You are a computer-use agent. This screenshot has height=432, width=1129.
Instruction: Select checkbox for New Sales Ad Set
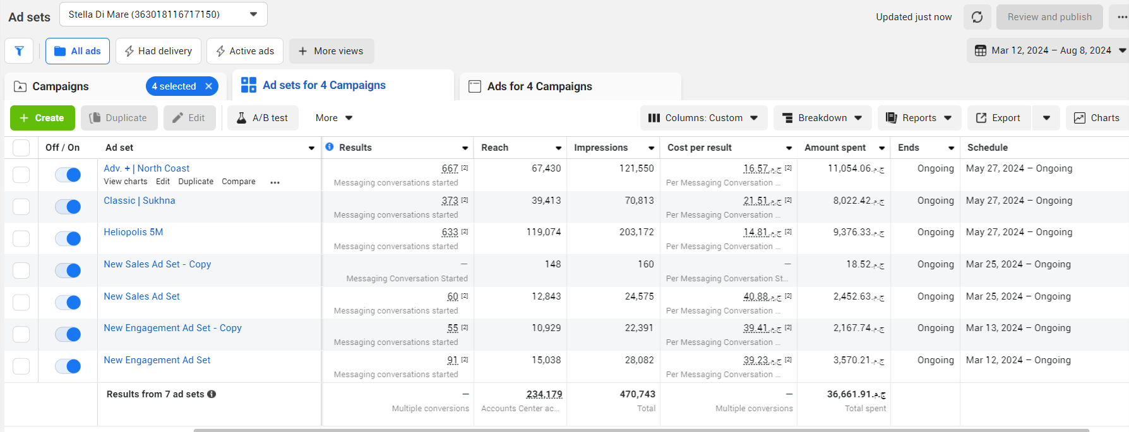[x=21, y=303]
